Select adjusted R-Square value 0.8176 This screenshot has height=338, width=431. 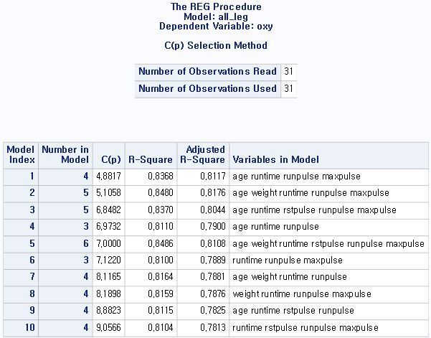pos(203,193)
